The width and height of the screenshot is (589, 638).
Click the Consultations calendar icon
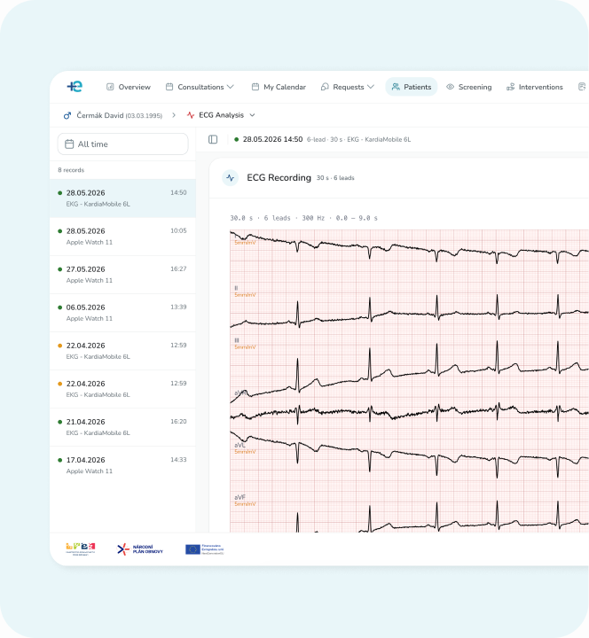(x=169, y=87)
